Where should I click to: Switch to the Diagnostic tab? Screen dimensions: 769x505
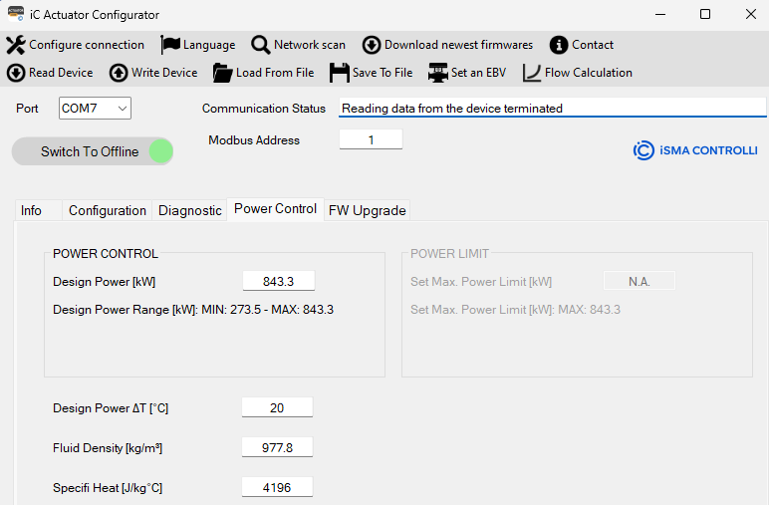pyautogui.click(x=189, y=210)
